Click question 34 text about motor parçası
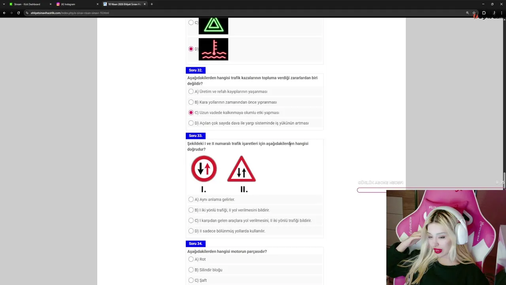 [227, 252]
